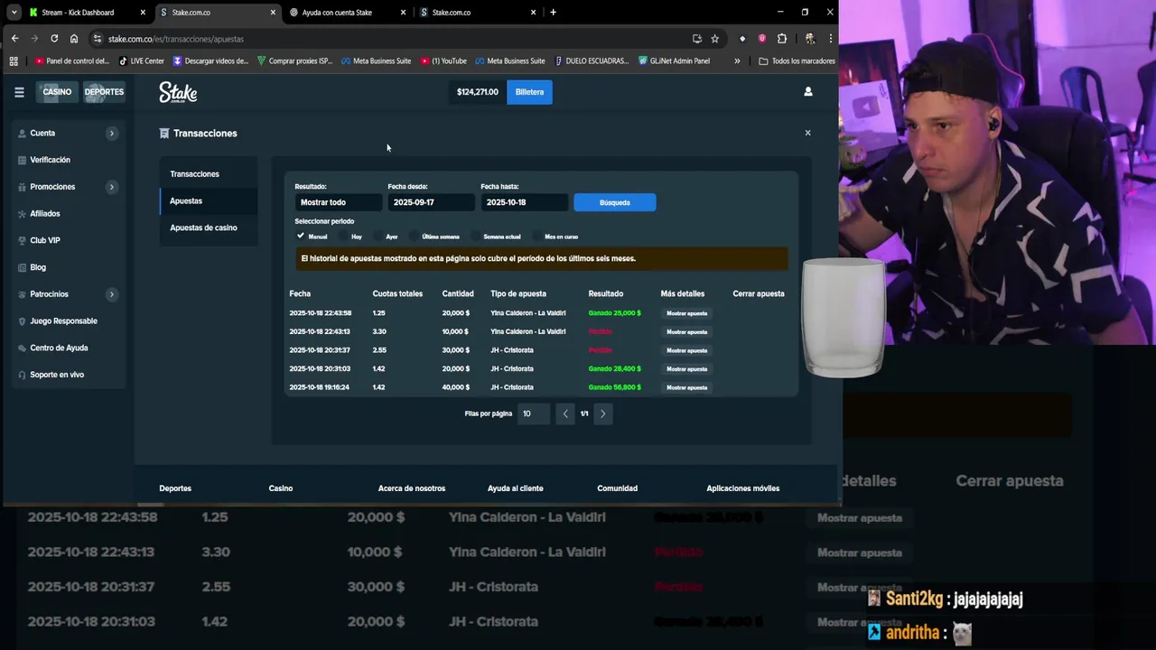Go to next results page arrow
1156x650 pixels.
pos(603,413)
